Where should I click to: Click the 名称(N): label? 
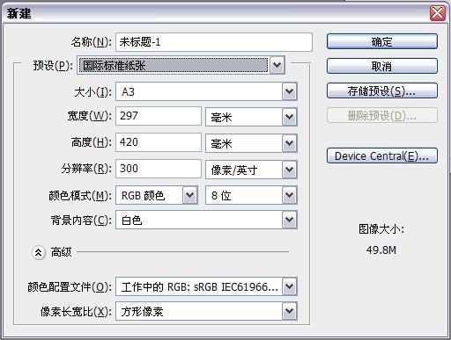pos(91,42)
